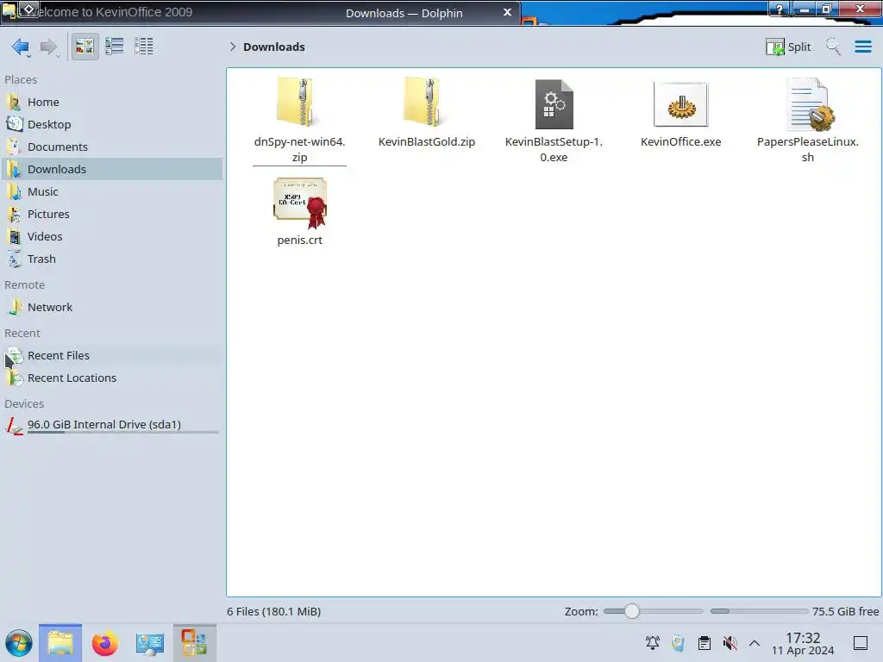This screenshot has height=662, width=883.
Task: Open the system settings taskbar icon
Action: pyautogui.click(x=149, y=643)
